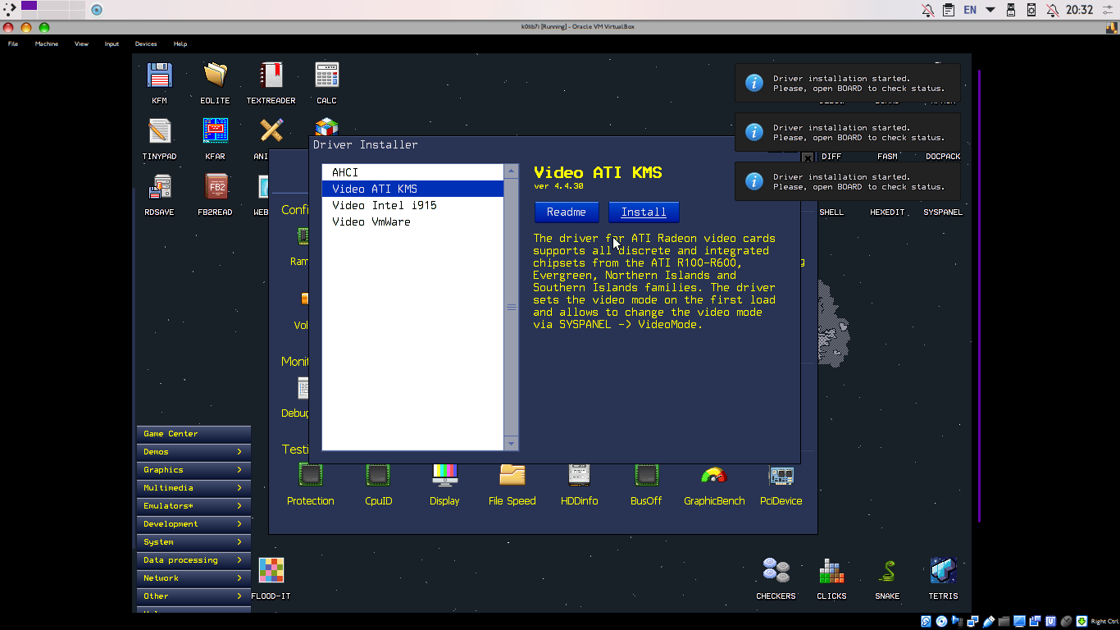Expand the Network submenu
Image resolution: width=1120 pixels, height=630 pixels.
tap(193, 578)
